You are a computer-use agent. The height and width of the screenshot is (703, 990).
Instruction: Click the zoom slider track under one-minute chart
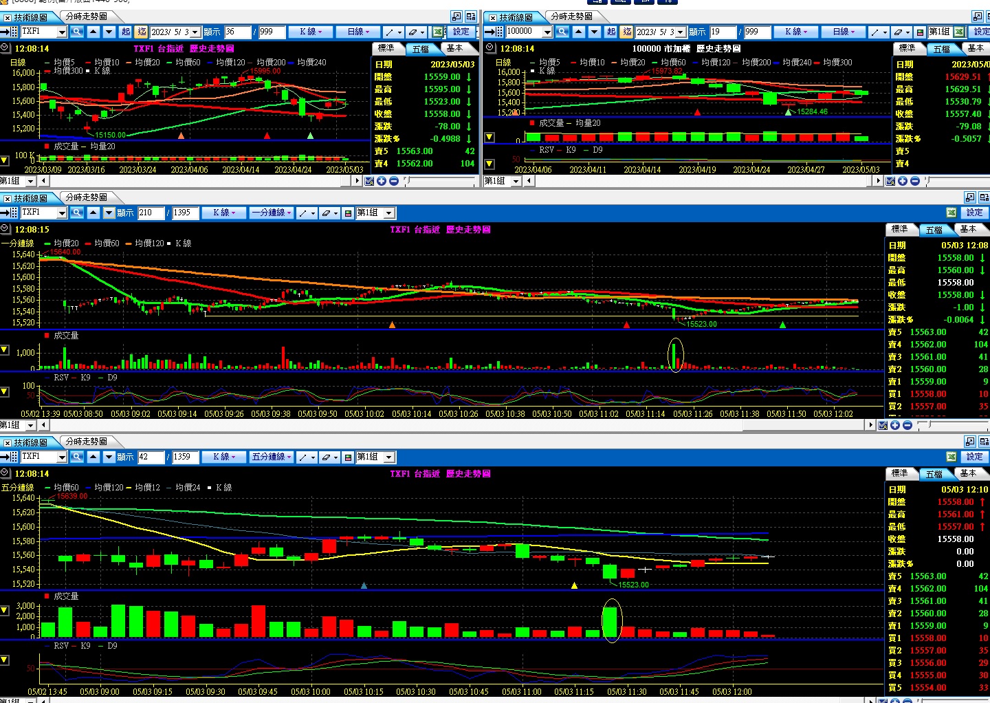(x=952, y=425)
